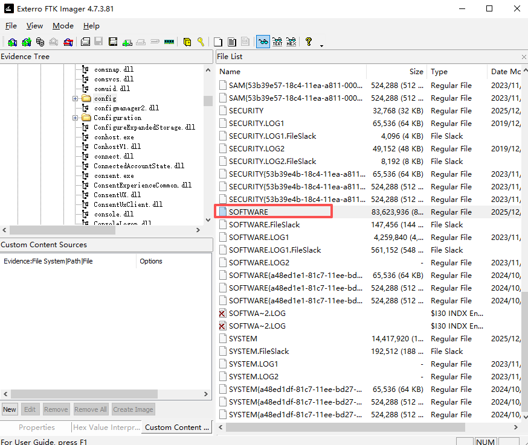
Task: Click the Obtain Protected Files icon
Action: coord(187,42)
